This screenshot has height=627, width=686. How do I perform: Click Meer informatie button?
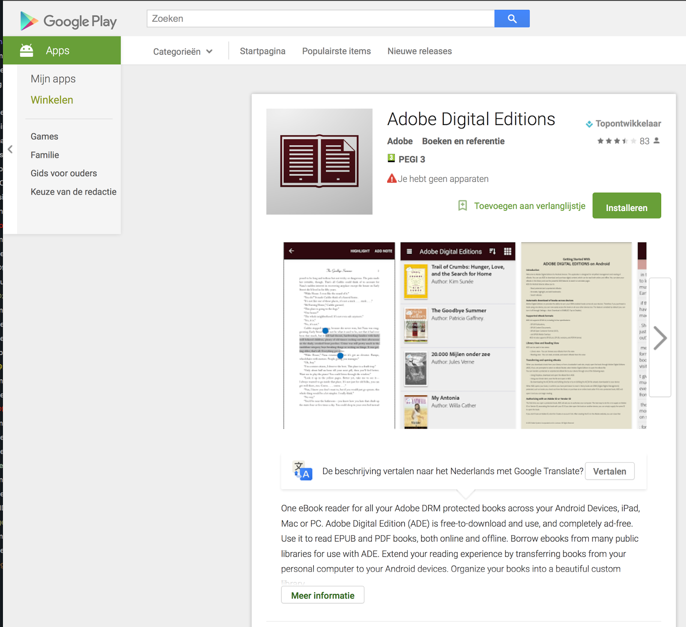tap(323, 595)
